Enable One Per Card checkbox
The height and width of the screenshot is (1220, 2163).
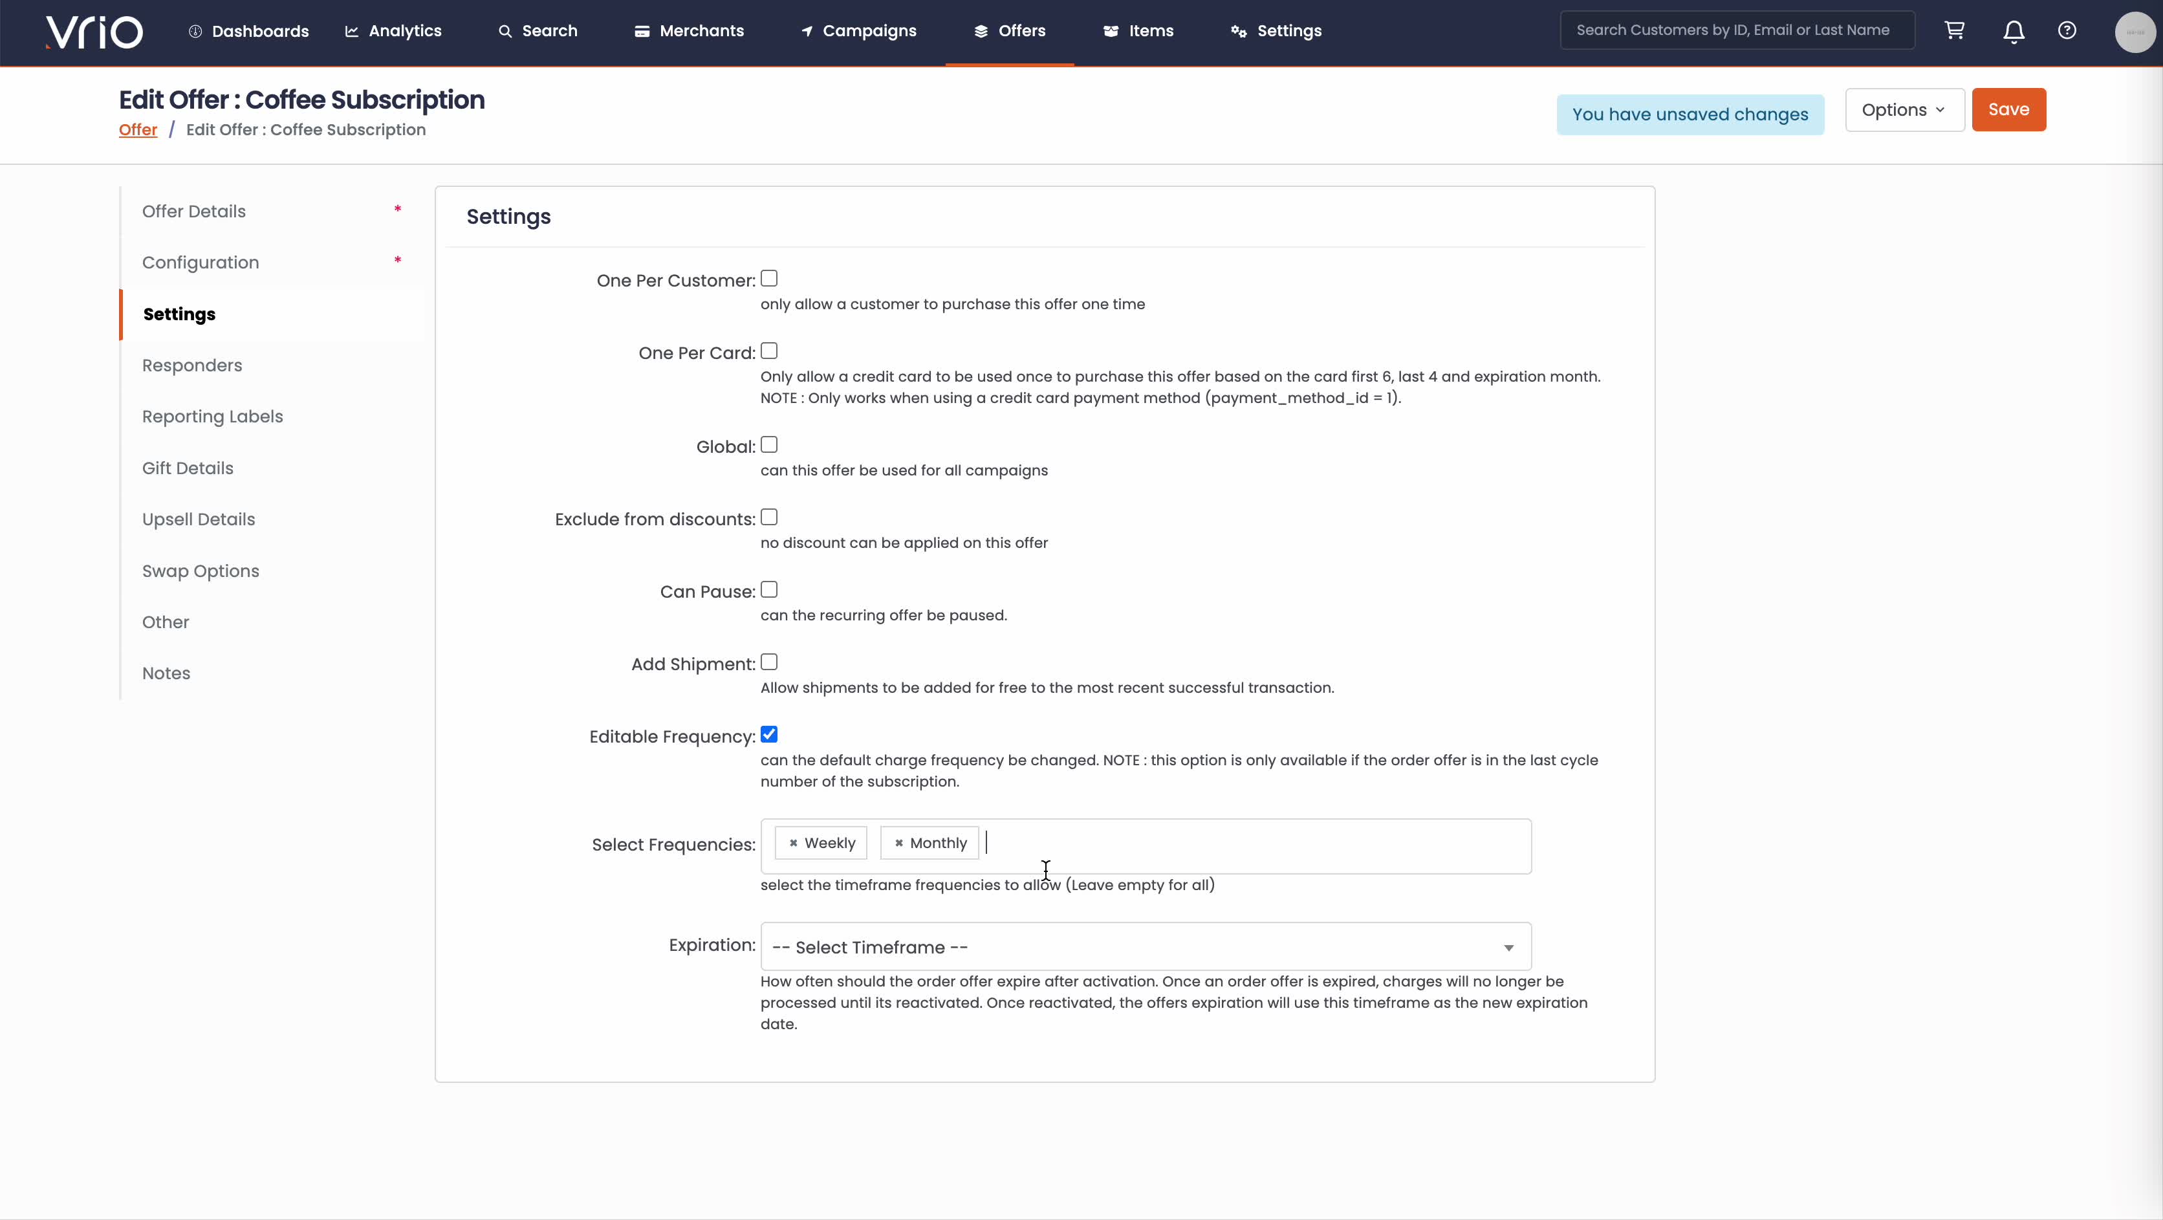point(769,351)
